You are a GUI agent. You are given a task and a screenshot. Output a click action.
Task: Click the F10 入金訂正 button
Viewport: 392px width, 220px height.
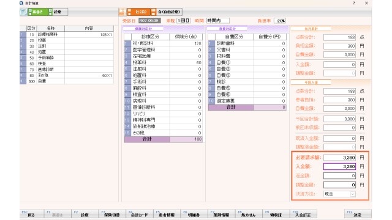pos(304,214)
